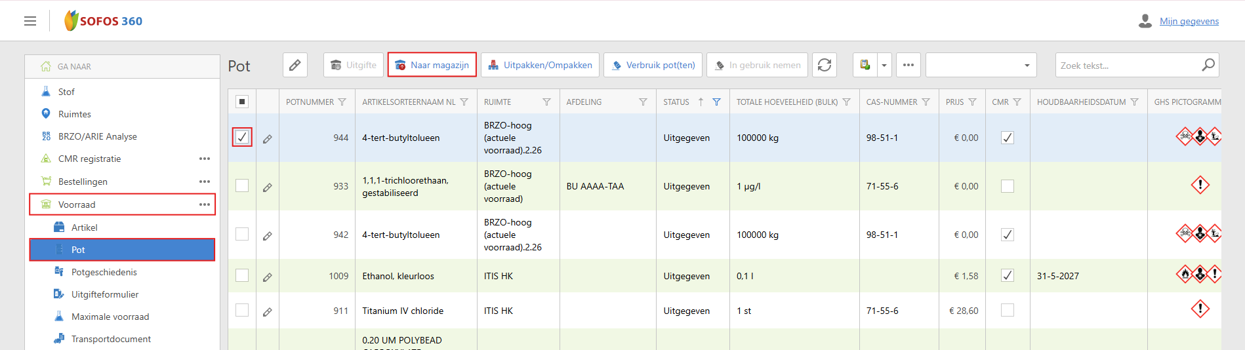
Task: Open the Mijn gegevens link
Action: [1189, 21]
